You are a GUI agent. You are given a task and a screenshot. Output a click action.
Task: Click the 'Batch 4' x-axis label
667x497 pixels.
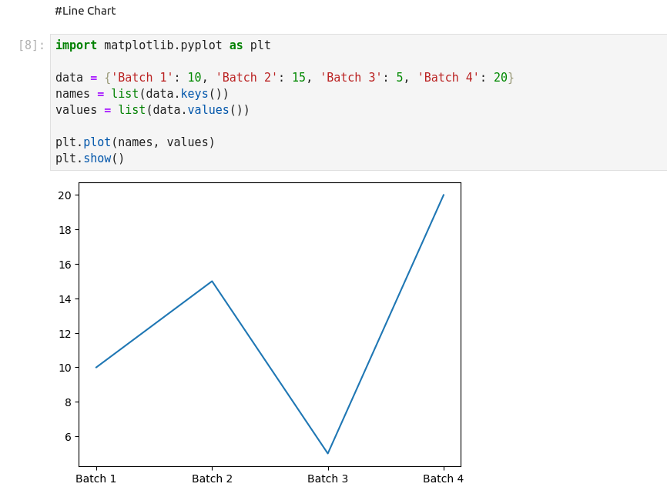click(443, 479)
